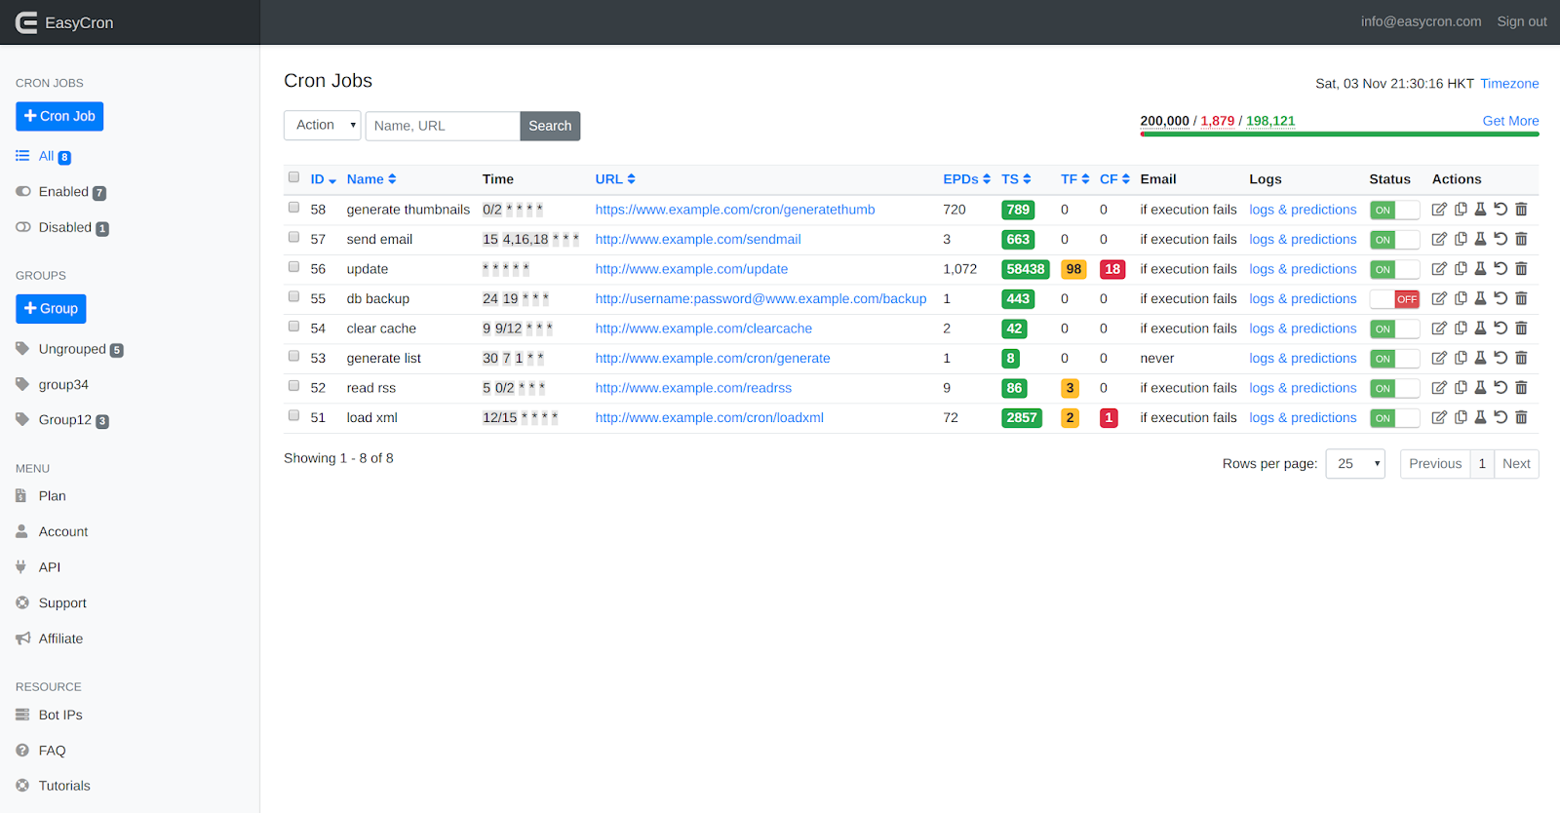Sort the table by TF column
Image resolution: width=1560 pixels, height=813 pixels.
pyautogui.click(x=1075, y=179)
